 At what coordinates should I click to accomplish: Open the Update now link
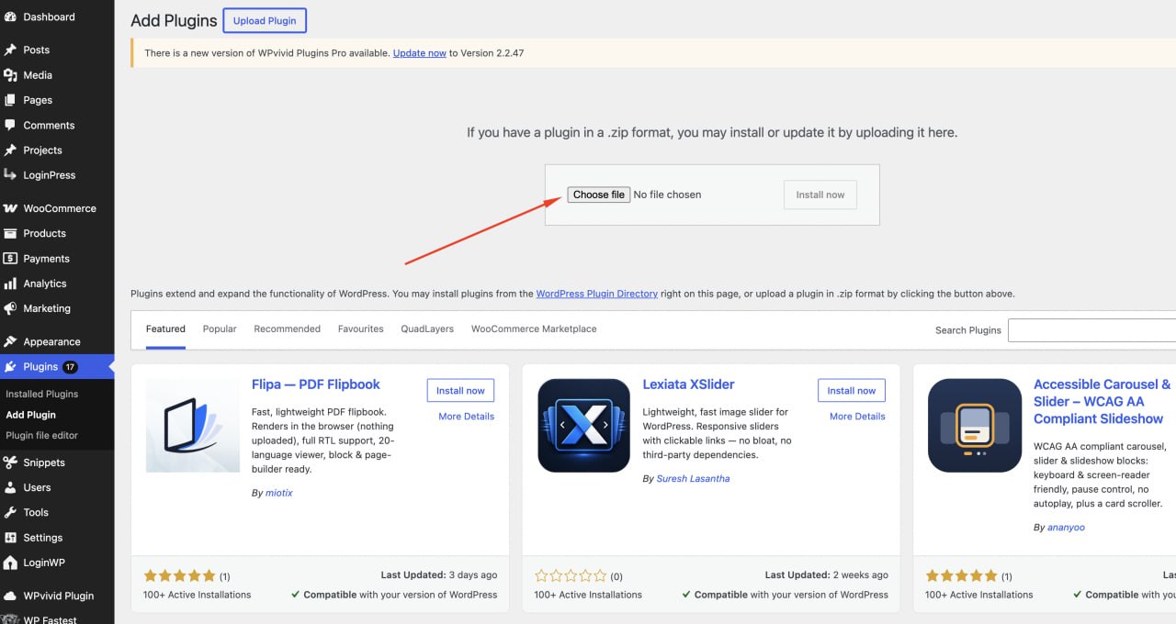coord(420,53)
